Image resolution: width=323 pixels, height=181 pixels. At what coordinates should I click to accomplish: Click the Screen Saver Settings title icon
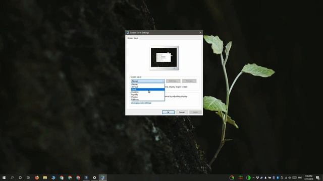pyautogui.click(x=128, y=33)
